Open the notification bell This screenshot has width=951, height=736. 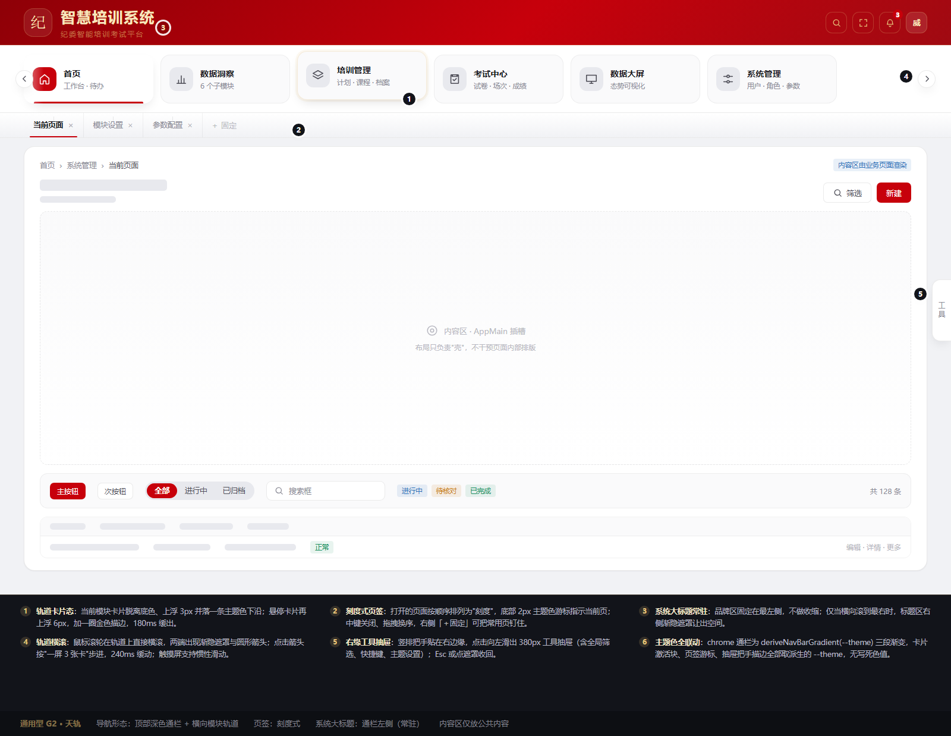click(890, 23)
